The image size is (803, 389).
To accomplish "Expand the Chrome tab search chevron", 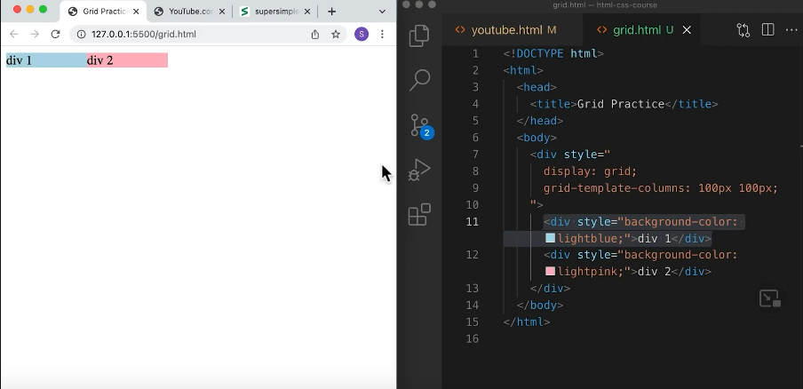I will click(382, 12).
